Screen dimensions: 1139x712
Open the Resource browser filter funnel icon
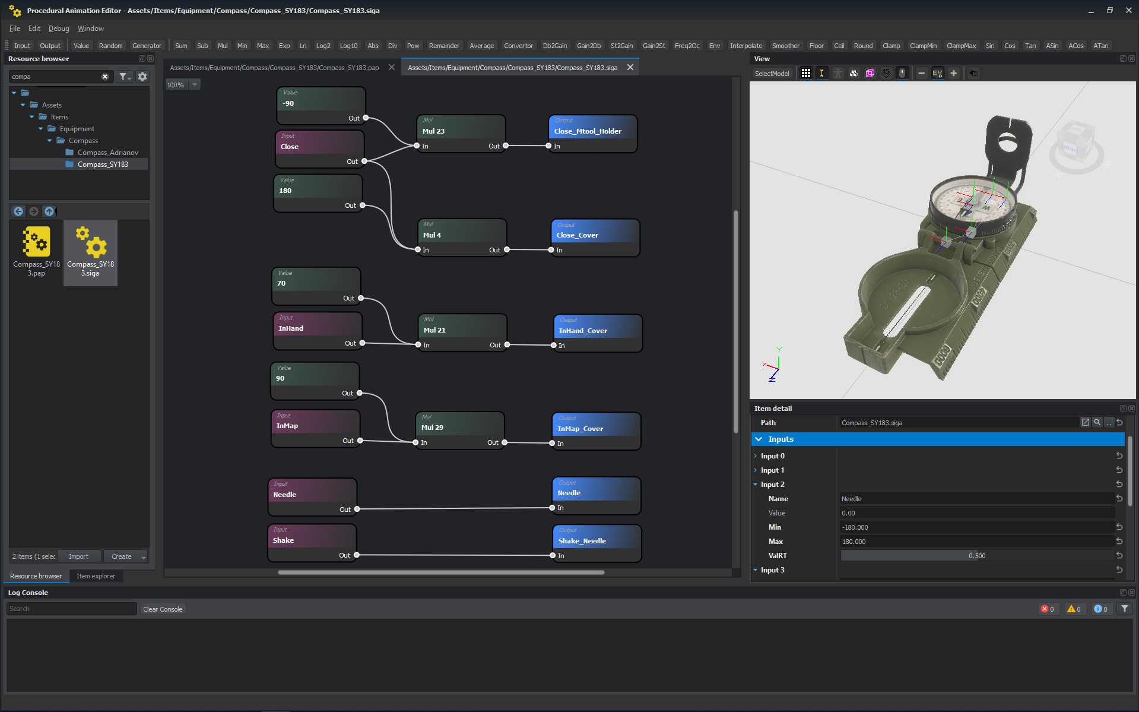tap(123, 77)
